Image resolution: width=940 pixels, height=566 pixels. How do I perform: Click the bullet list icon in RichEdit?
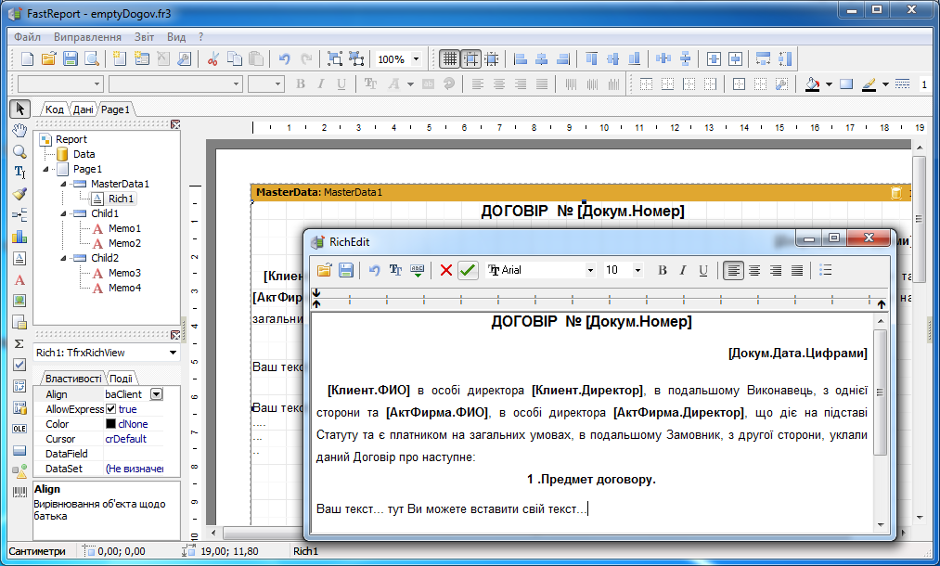pyautogui.click(x=826, y=270)
